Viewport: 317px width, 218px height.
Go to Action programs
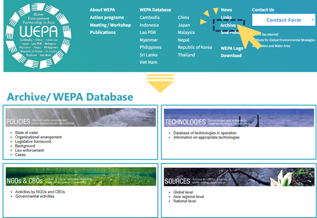point(107,17)
